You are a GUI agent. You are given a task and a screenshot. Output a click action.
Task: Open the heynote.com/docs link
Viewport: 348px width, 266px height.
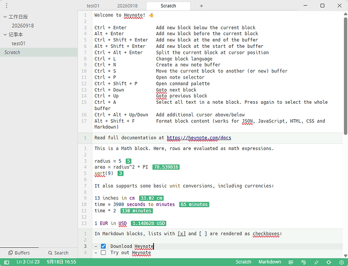point(199,138)
